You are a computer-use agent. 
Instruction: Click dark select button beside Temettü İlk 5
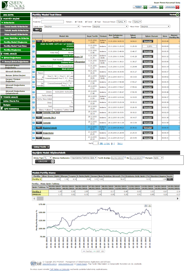coord(39,118)
